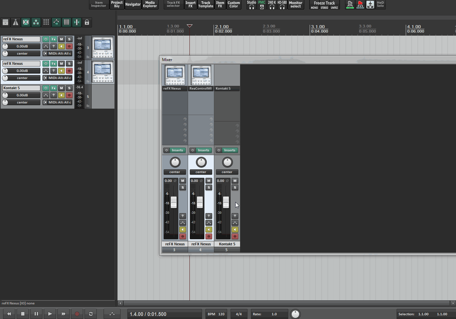This screenshot has height=319, width=456.
Task: Toggle the metronome in the toolbar
Action: pos(16,22)
